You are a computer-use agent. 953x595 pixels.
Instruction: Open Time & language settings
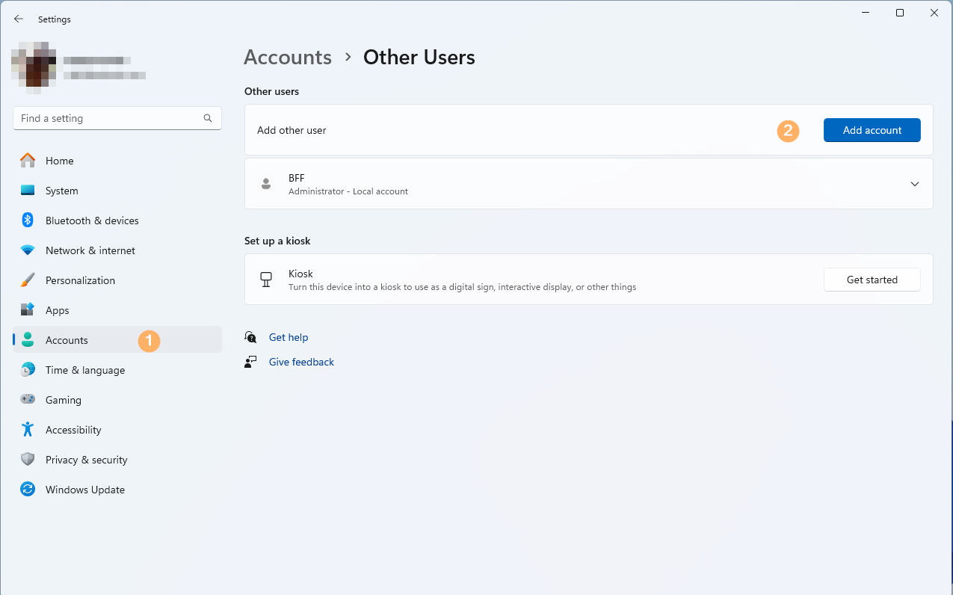pyautogui.click(x=84, y=370)
